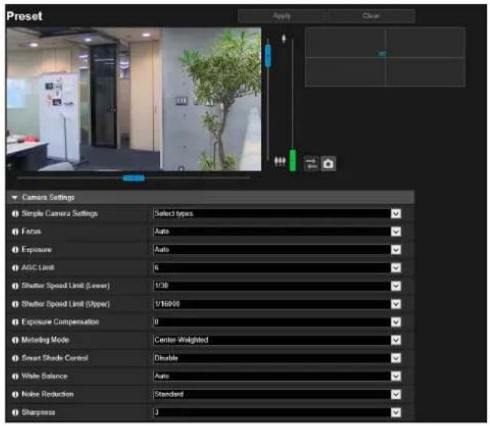Click the green zoom slider handle
Screen dimensions: 490x426
(292, 160)
